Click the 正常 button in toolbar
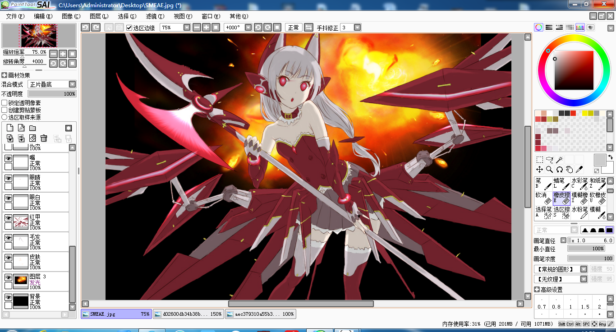Screen dimensions: 616x332 [x=293, y=28]
